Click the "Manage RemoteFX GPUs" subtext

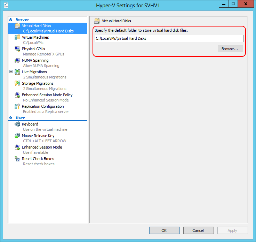pos(43,54)
